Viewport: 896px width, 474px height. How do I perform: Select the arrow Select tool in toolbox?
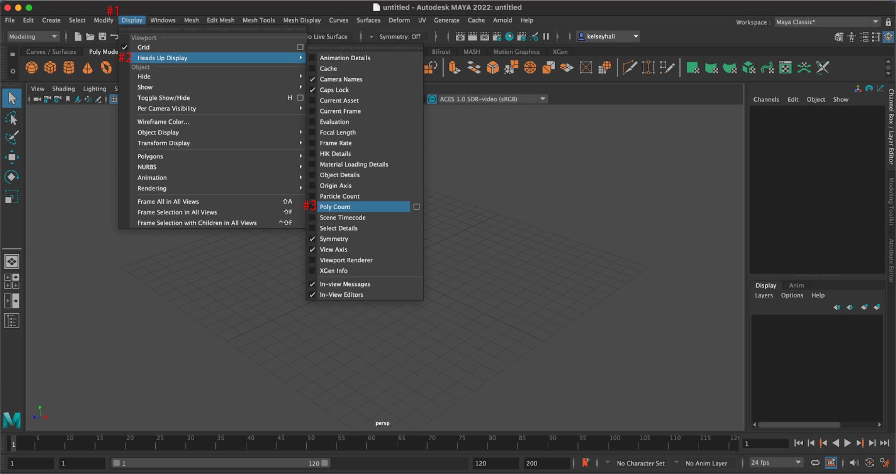[12, 98]
